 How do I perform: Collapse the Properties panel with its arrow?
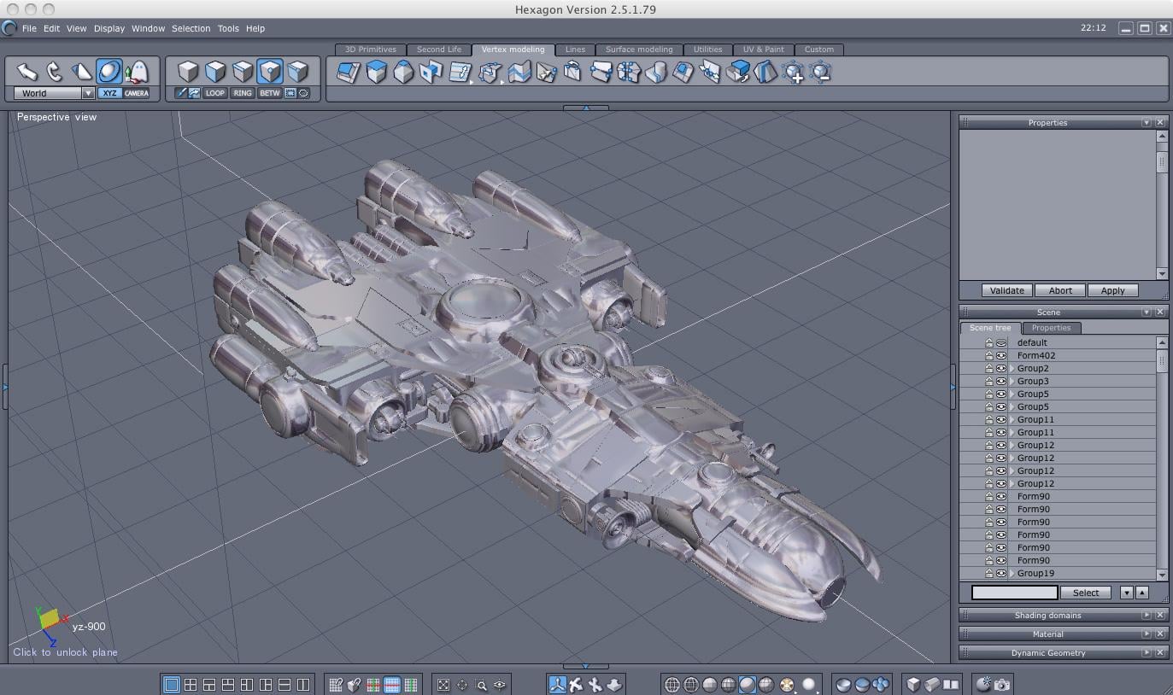point(1147,123)
